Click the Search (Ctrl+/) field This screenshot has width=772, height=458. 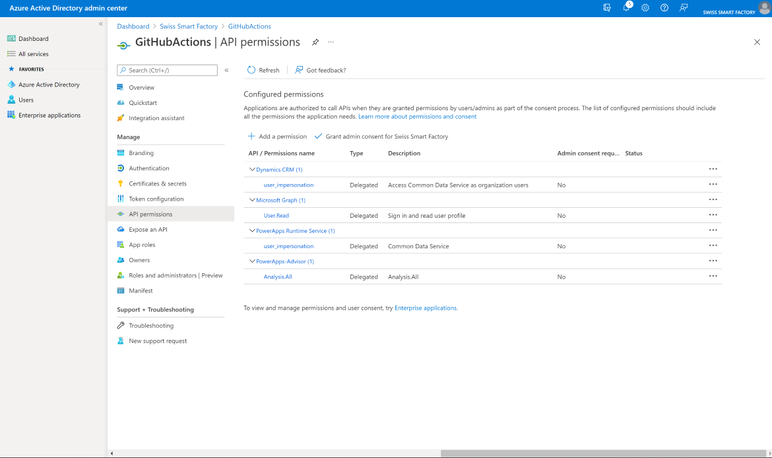click(x=168, y=71)
